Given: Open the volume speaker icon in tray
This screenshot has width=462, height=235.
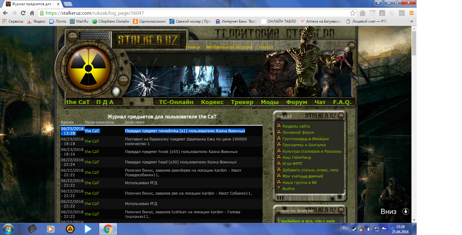Looking at the screenshot, I should 369,229.
